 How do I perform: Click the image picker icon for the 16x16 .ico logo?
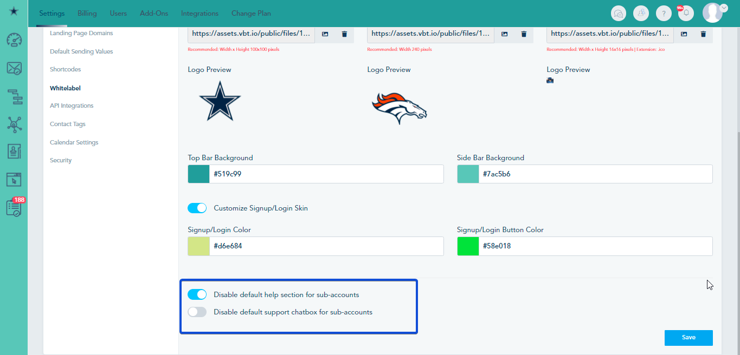click(x=684, y=34)
